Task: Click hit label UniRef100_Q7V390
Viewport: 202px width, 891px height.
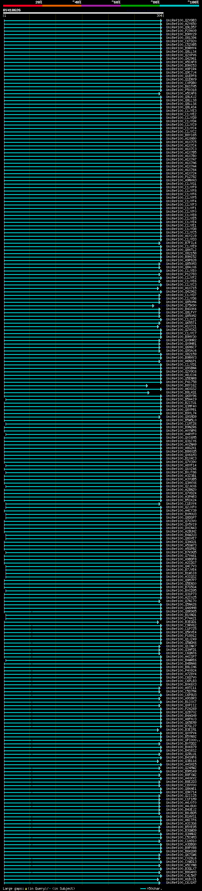Action: 181,462
